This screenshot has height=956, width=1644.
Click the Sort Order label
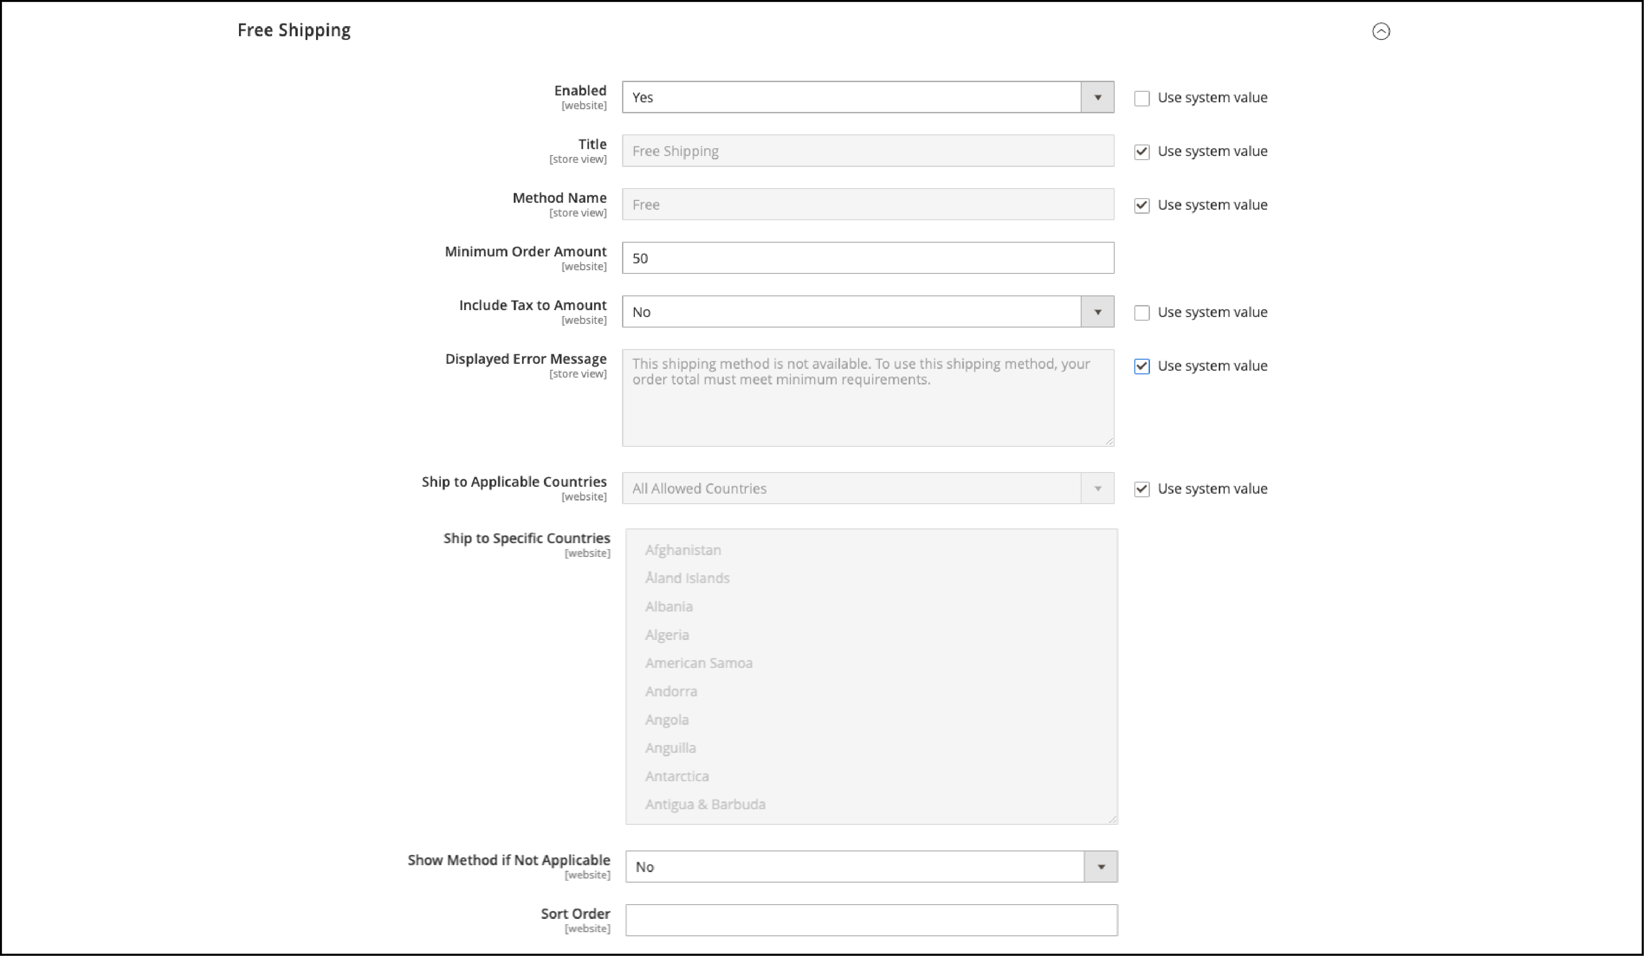click(575, 914)
